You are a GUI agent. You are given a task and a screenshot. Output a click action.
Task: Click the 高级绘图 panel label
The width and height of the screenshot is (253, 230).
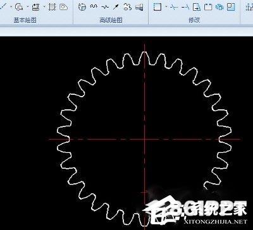pos(111,20)
